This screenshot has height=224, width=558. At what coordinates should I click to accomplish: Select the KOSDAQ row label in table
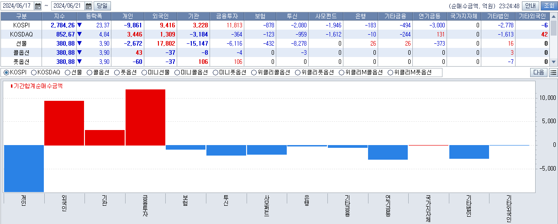[x=21, y=34]
